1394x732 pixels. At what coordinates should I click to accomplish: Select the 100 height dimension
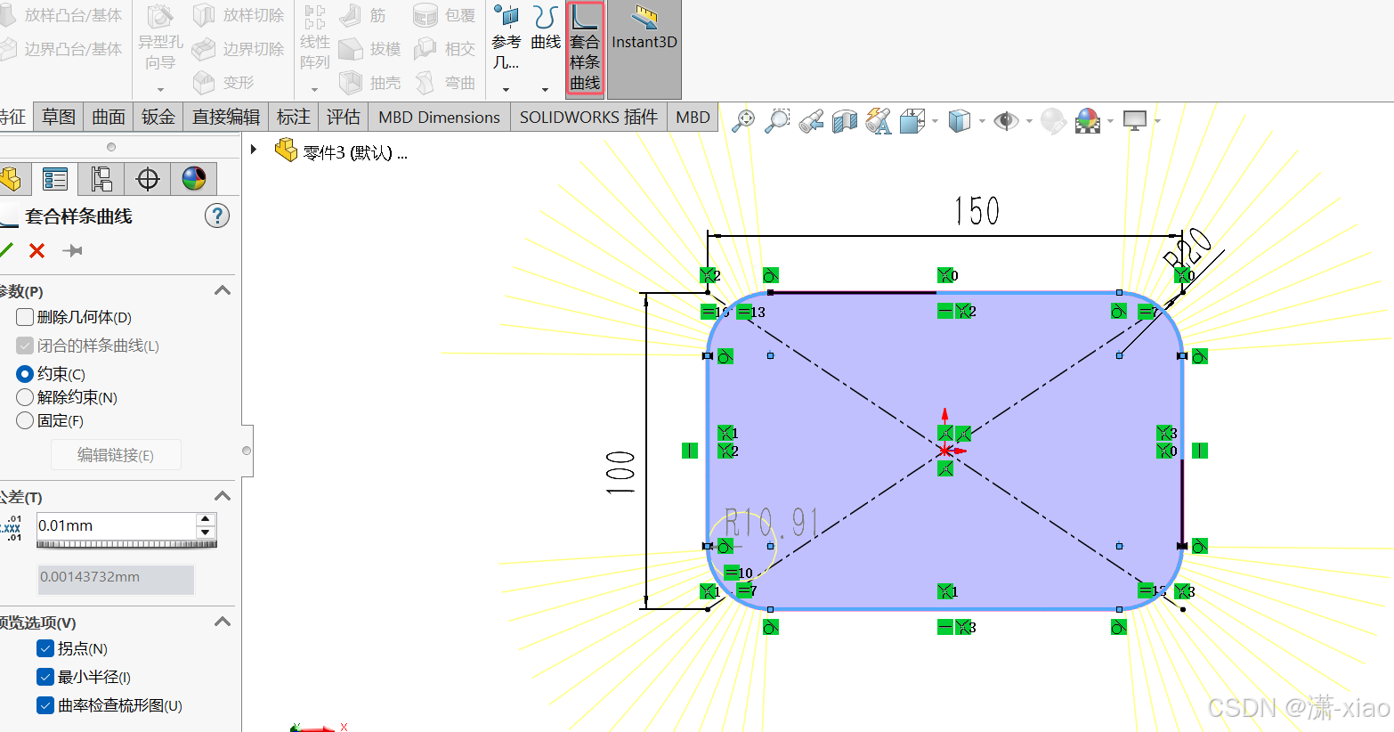[620, 472]
